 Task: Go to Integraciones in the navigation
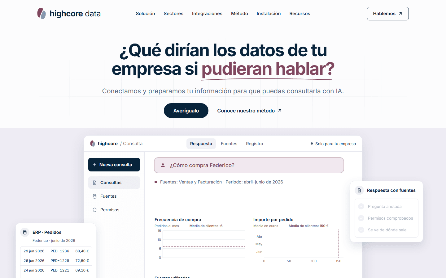point(207,14)
